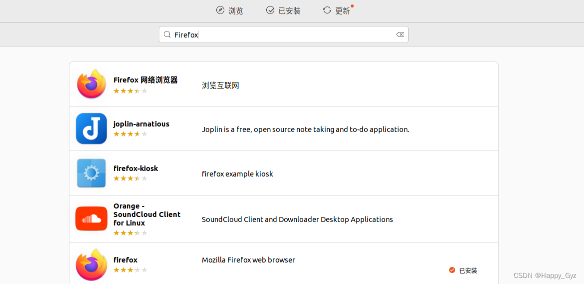
Task: Click the firefox-kiosk gear app icon
Action: point(91,173)
